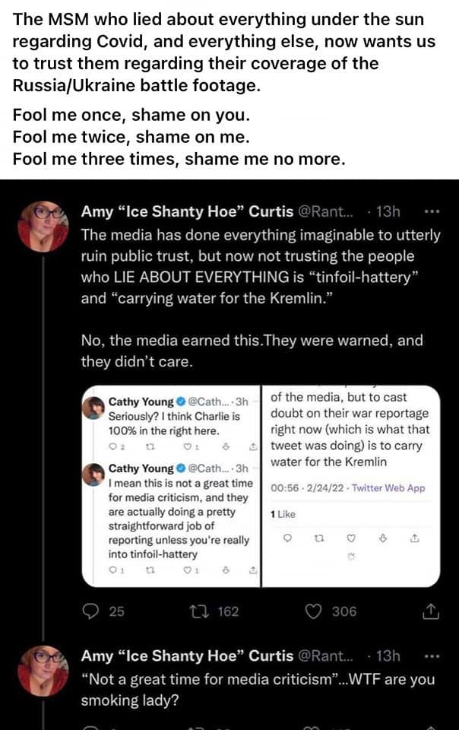Click the "1 Like" count in embedded tweet
This screenshot has width=459, height=730.
(283, 515)
